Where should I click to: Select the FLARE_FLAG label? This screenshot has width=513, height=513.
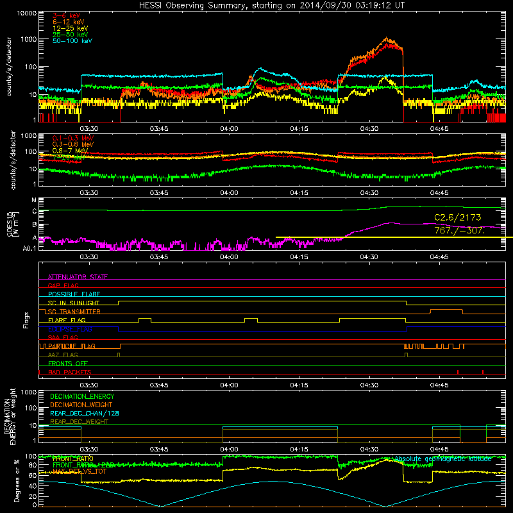[x=67, y=320]
